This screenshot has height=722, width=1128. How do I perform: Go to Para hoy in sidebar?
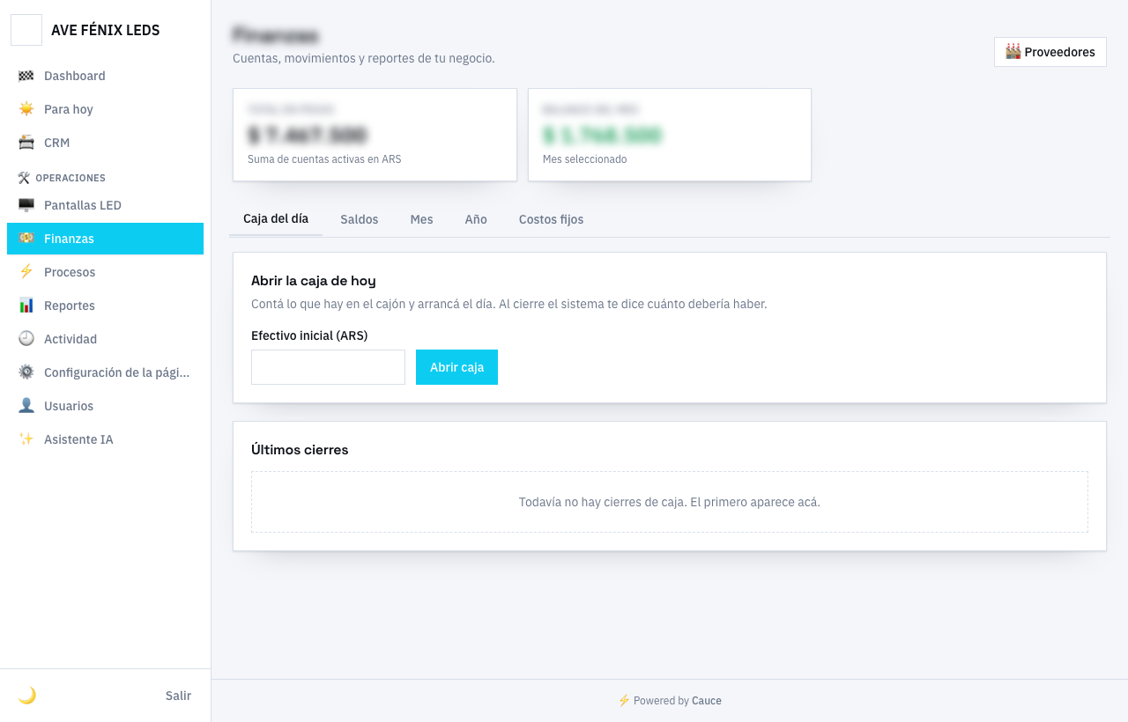(105, 109)
